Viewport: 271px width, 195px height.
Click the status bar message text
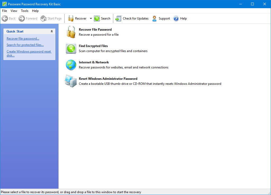[71, 192]
